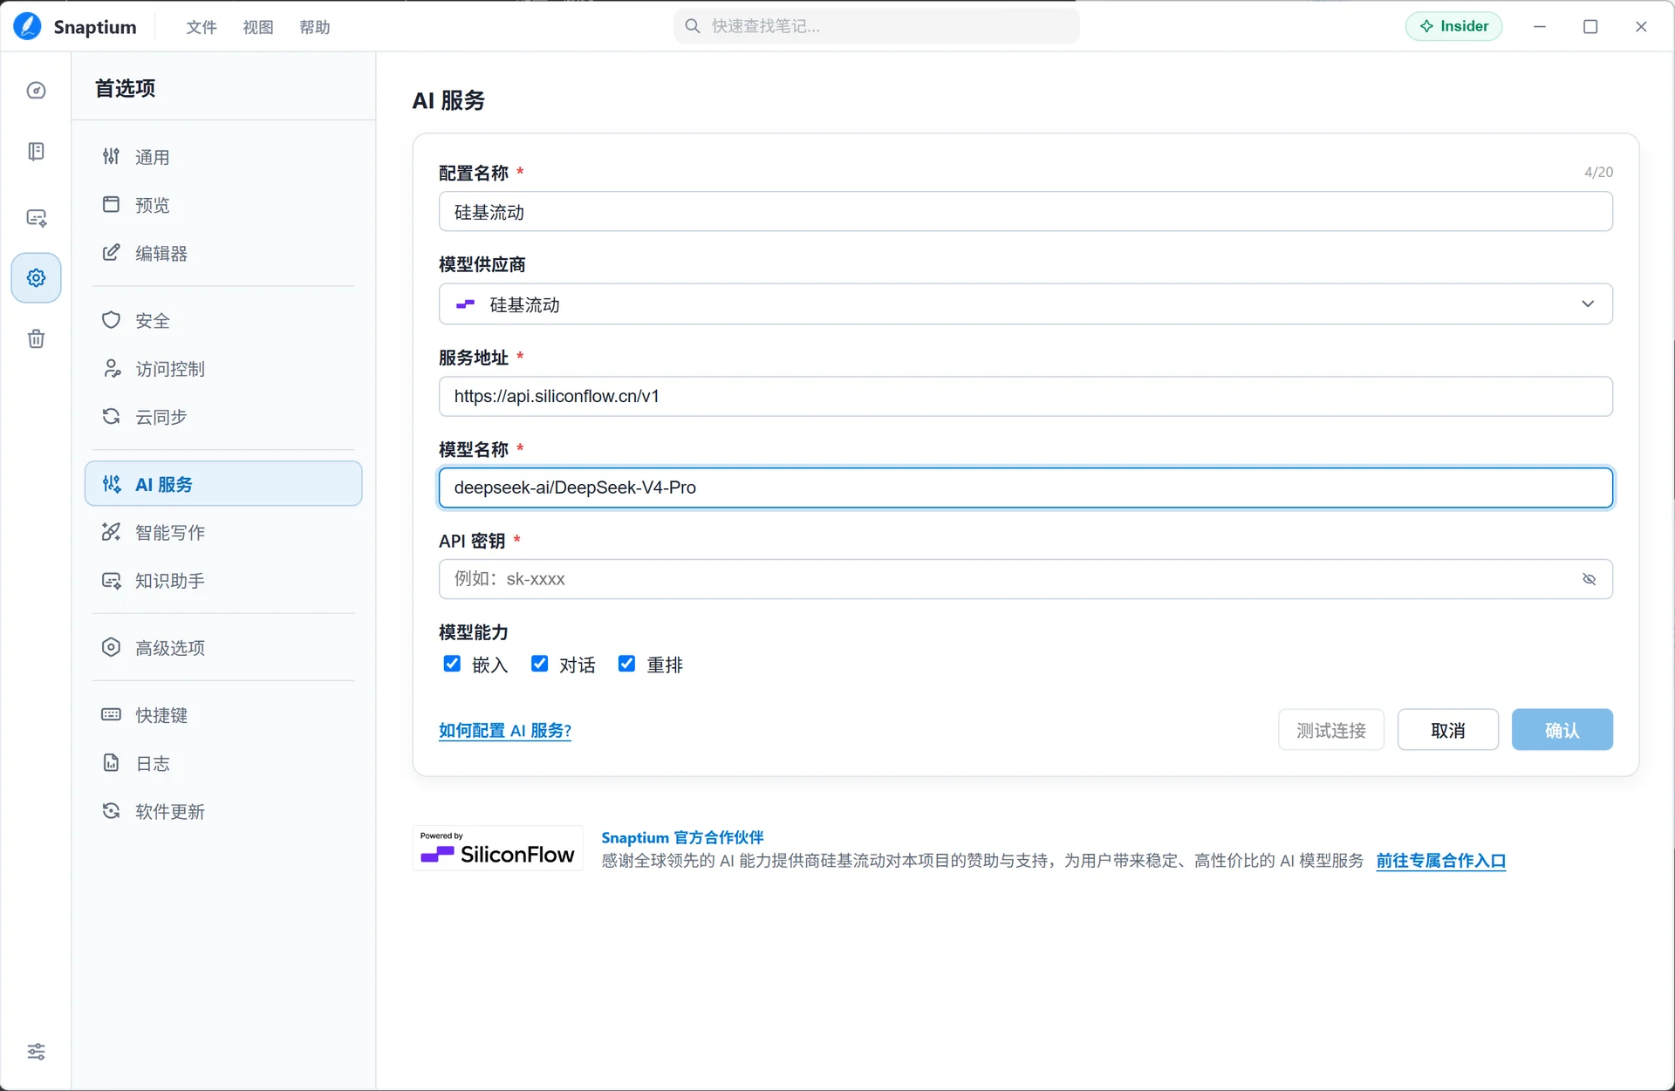Minimize the Snaptium window
The image size is (1675, 1091).
click(1540, 26)
